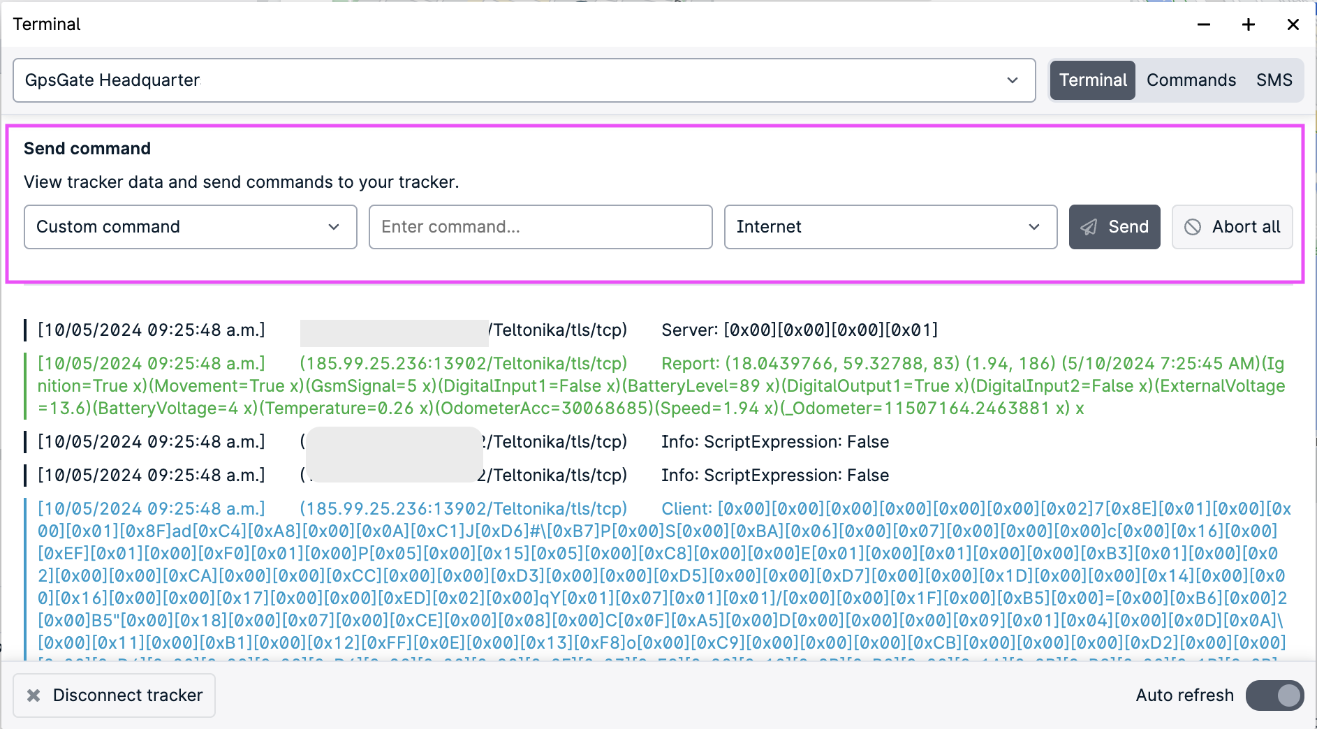This screenshot has height=729, width=1317.
Task: Open the Internet transport dropdown
Action: (890, 227)
